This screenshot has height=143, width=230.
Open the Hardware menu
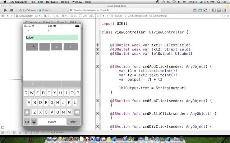pos(52,2)
